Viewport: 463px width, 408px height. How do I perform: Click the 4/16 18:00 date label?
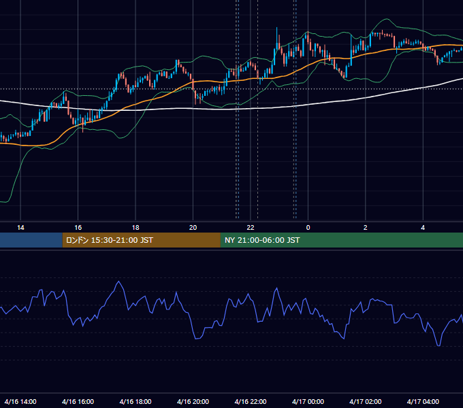[x=135, y=401]
